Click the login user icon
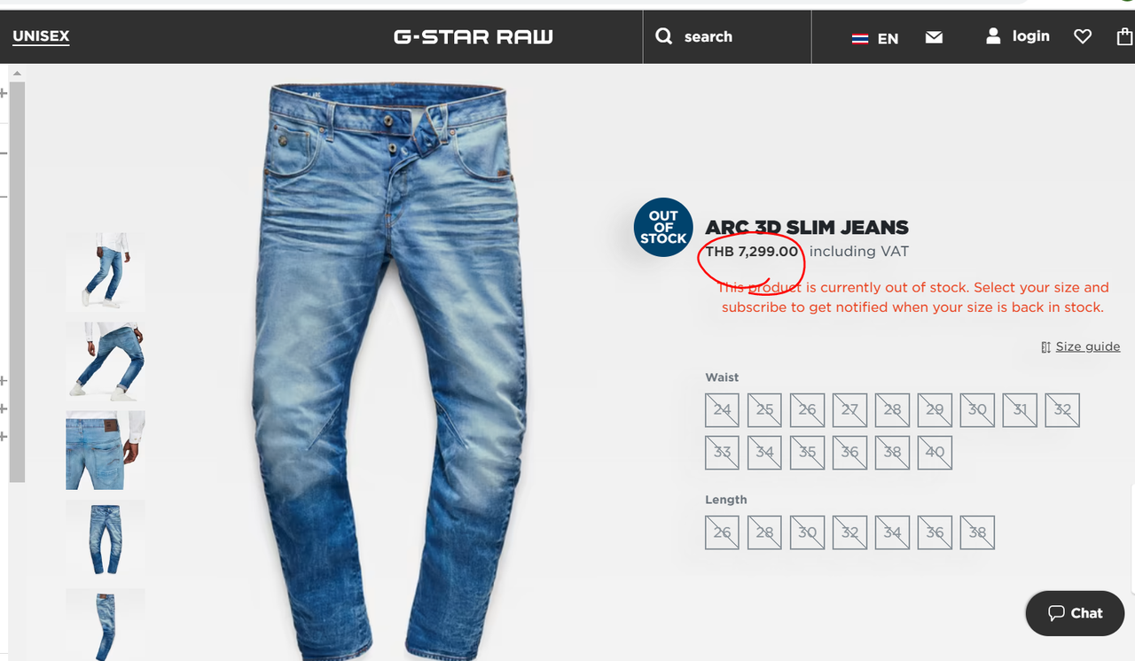Screen dimensions: 1135x661 tap(993, 36)
